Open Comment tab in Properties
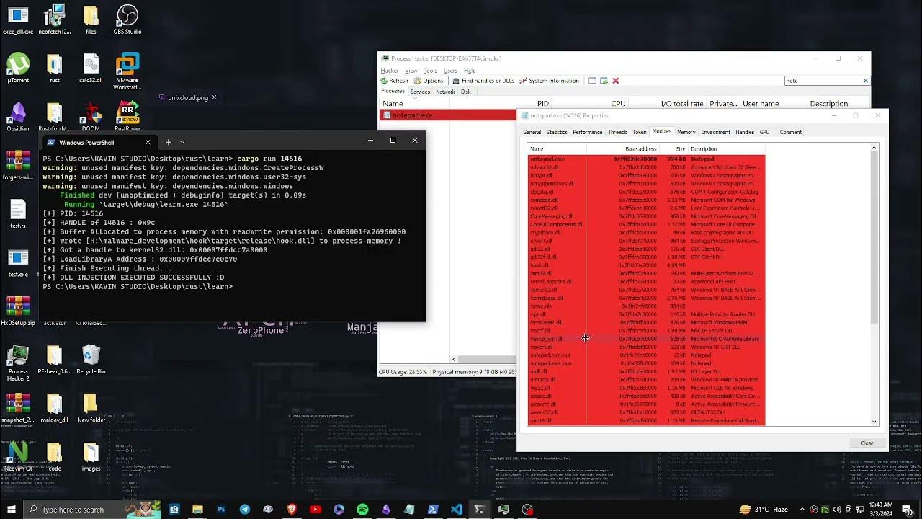 click(790, 132)
